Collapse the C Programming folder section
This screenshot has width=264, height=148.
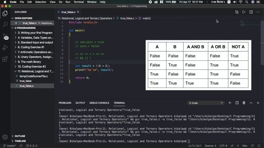click(32, 28)
